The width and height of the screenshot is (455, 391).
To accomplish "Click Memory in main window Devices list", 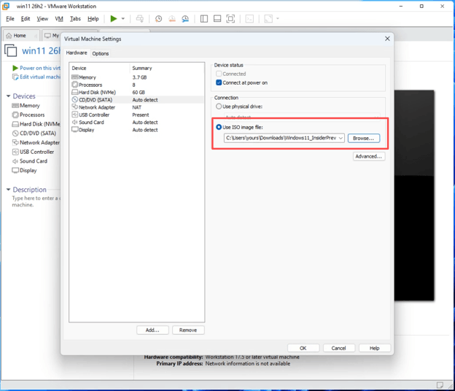I will click(x=26, y=106).
